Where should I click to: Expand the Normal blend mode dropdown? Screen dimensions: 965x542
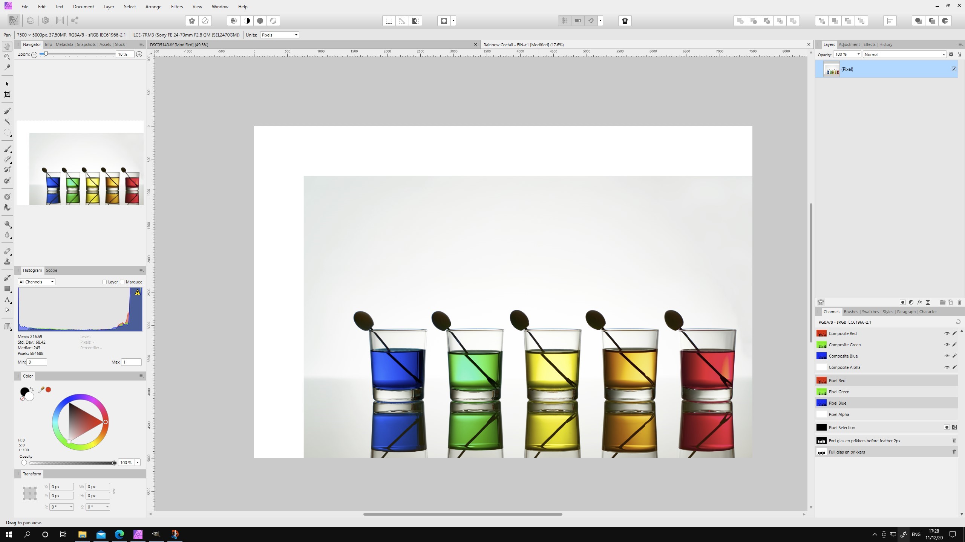(x=904, y=55)
